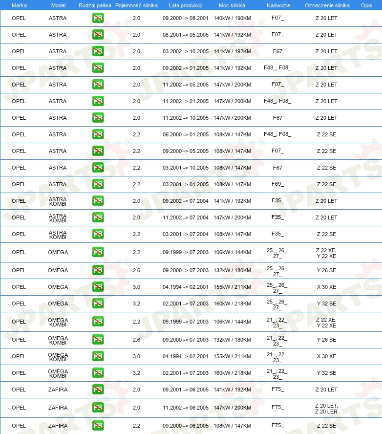Select the date range 09.2001 -> 06.2005
Screen dimensions: 382x434
point(186,390)
